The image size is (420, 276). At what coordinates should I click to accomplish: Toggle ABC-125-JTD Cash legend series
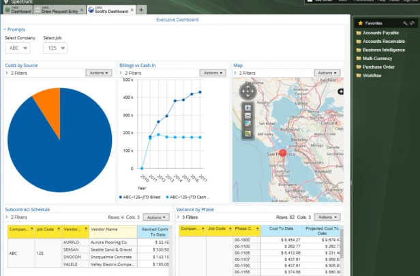187,198
